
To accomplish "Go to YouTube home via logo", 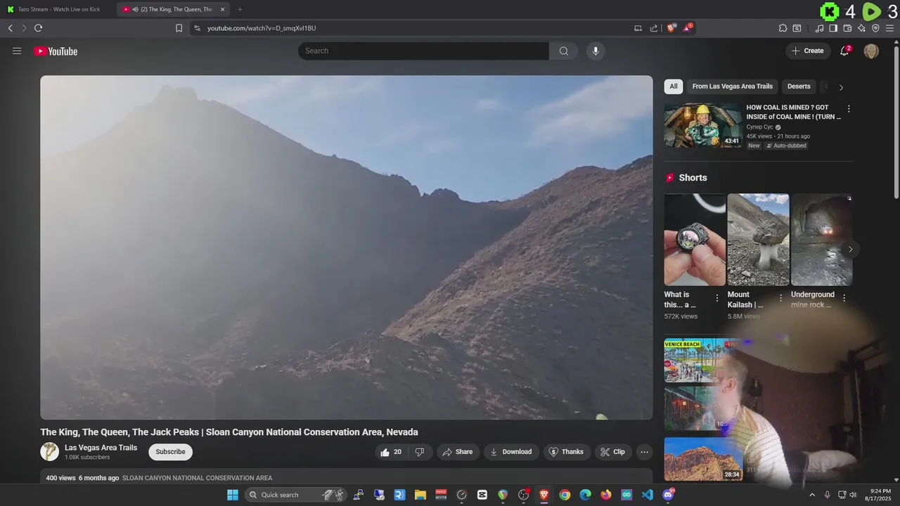I will tap(56, 51).
